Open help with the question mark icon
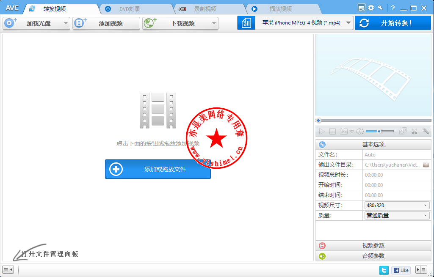Screen dimensions: 434x277 tap(393, 8)
